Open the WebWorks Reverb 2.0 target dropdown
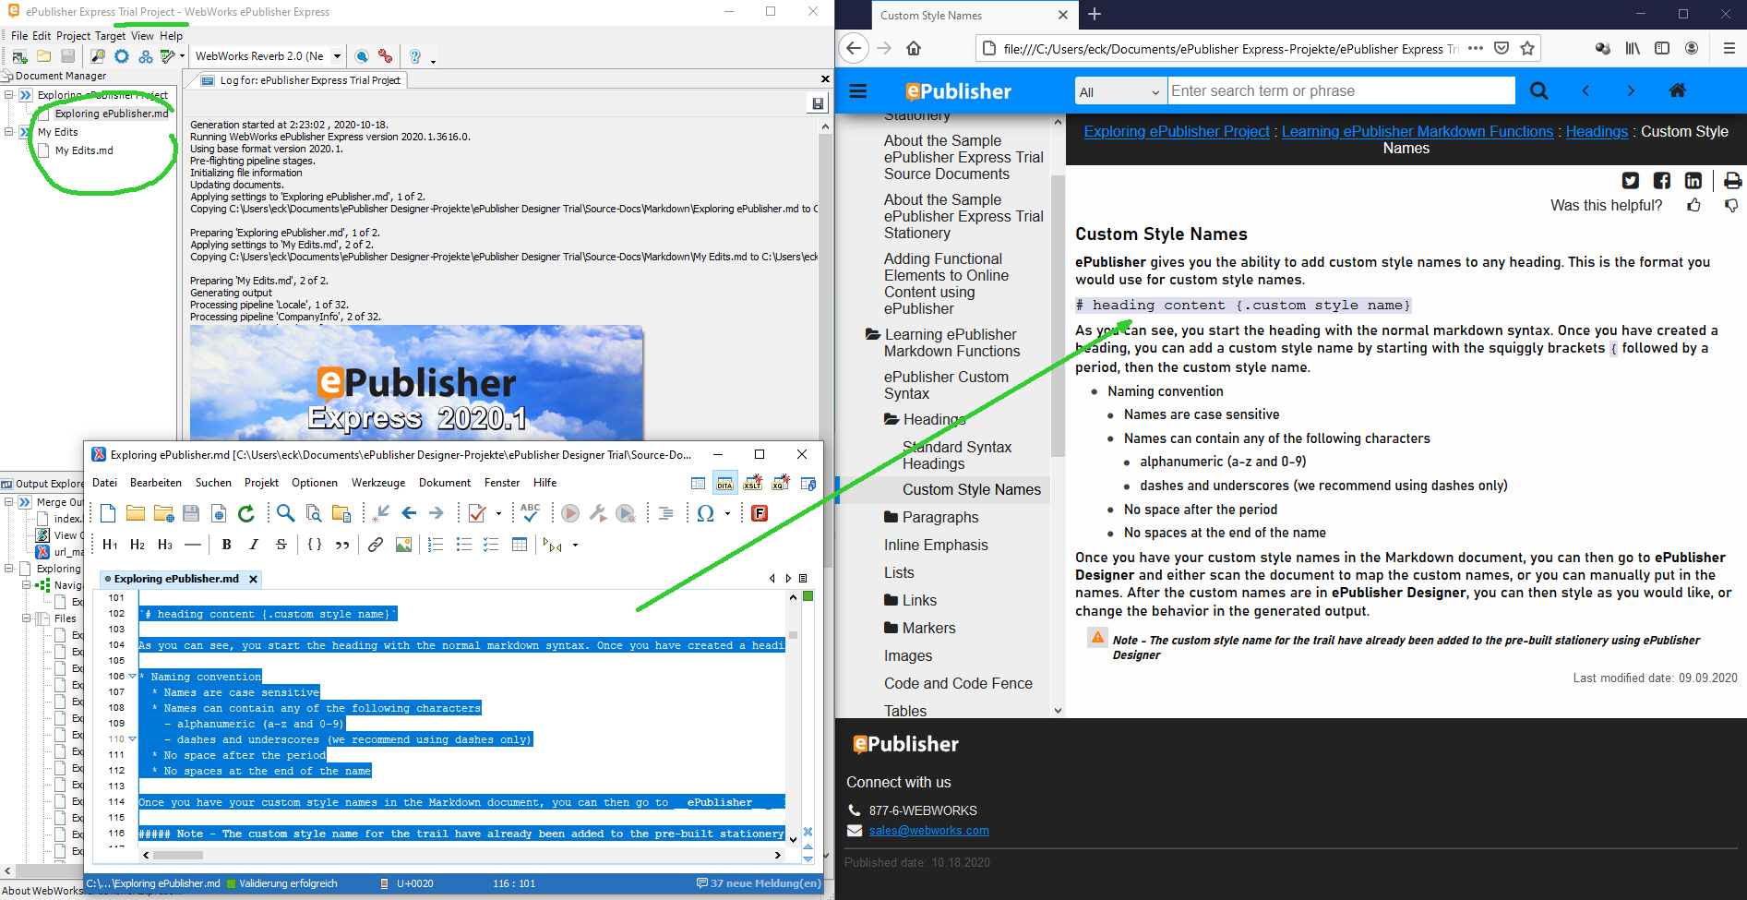This screenshot has width=1747, height=900. (337, 56)
